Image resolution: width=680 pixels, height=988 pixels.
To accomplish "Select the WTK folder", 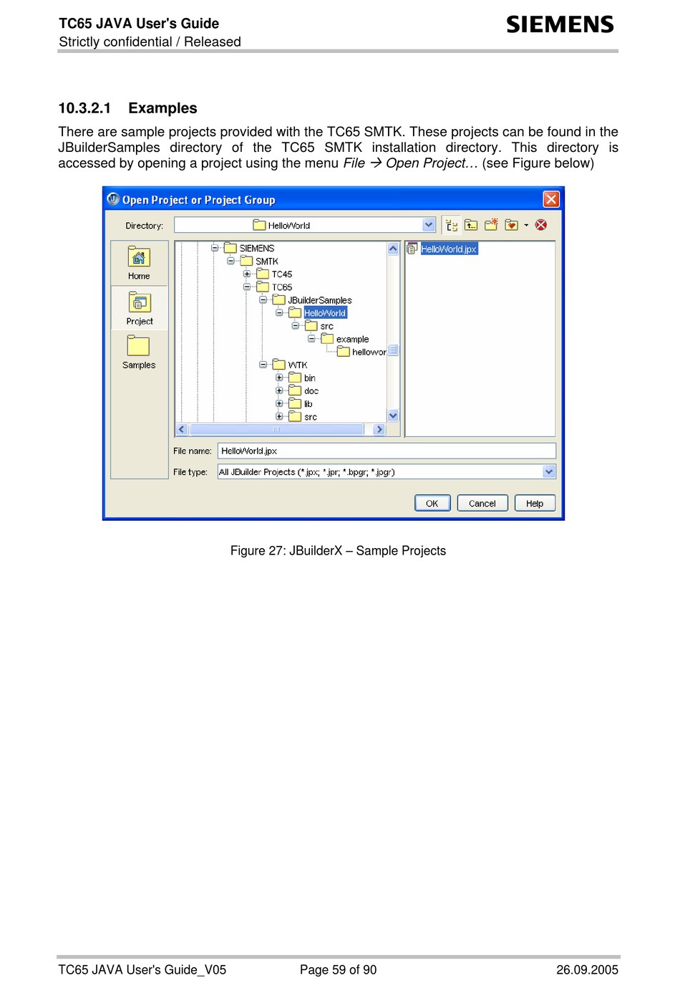I will [290, 365].
